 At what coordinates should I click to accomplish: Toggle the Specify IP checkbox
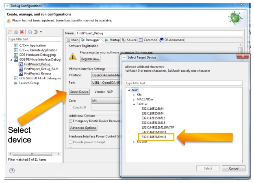[x=71, y=107]
